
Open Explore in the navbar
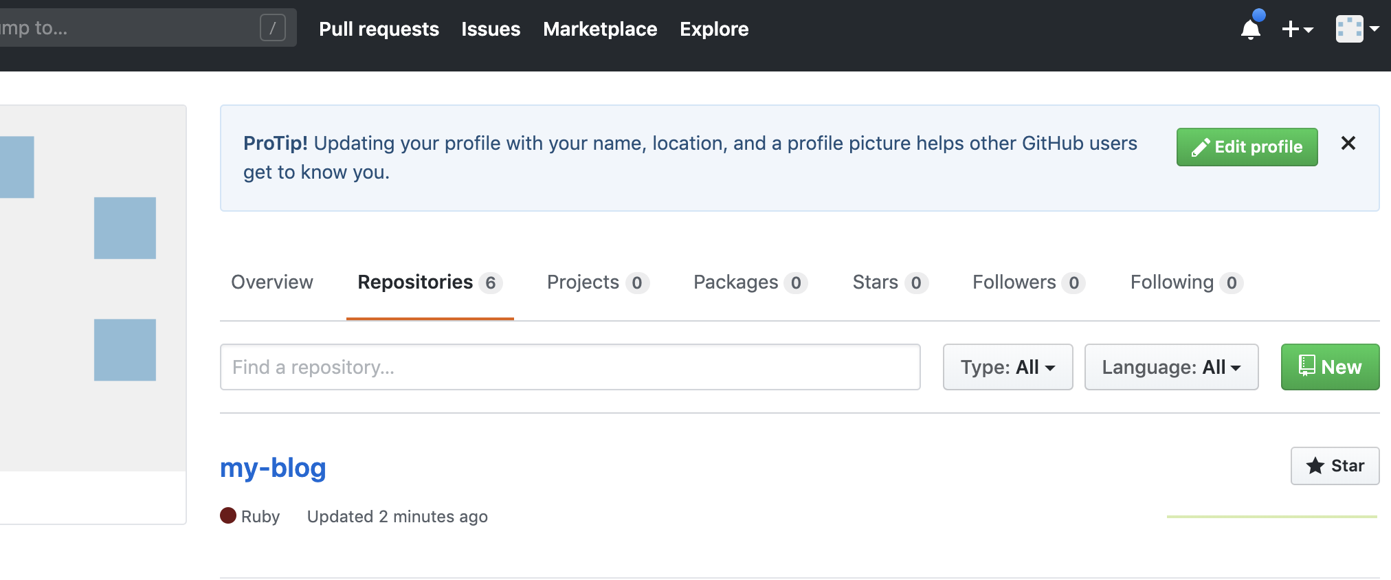(714, 29)
